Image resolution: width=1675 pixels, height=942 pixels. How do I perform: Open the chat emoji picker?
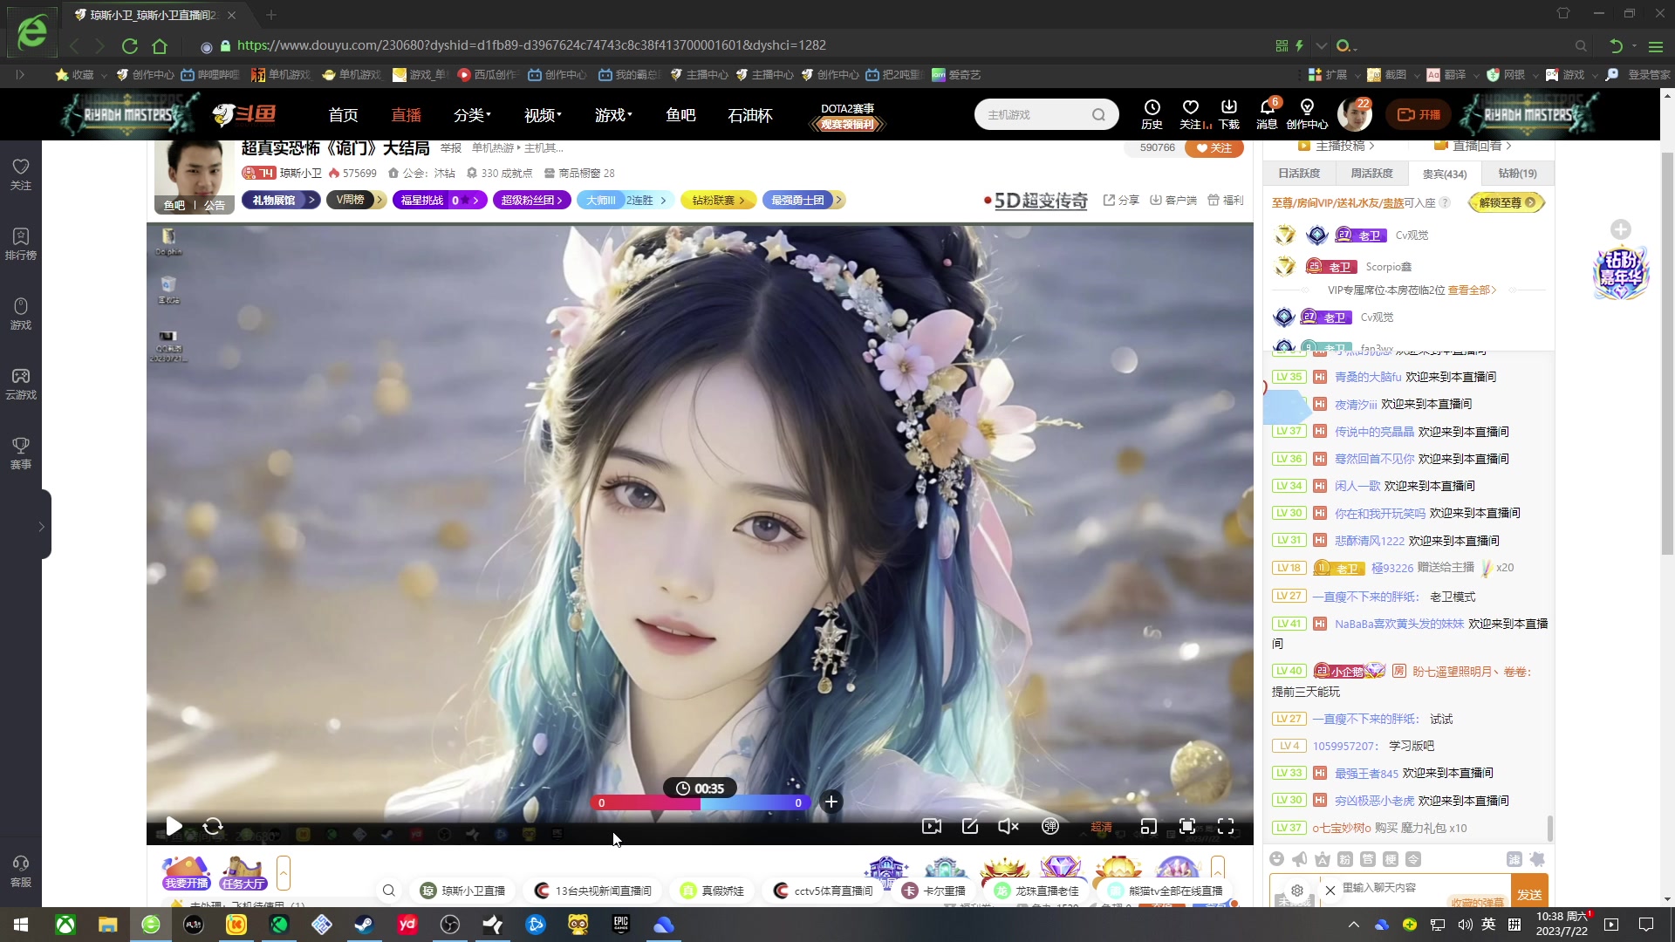pyautogui.click(x=1278, y=859)
